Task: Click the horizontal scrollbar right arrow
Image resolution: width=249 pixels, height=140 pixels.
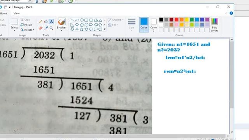Action: tap(228, 136)
